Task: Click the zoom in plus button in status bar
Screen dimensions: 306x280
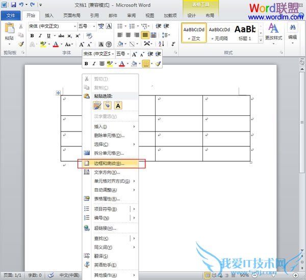Action: [296, 275]
